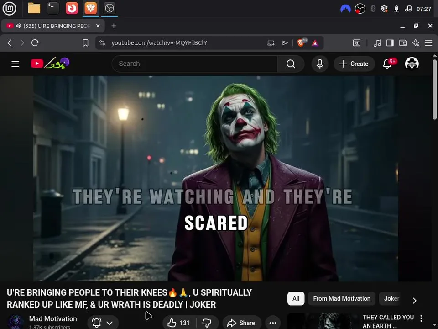Open the Bluetooth tray icon
The height and width of the screenshot is (329, 438).
[373, 9]
